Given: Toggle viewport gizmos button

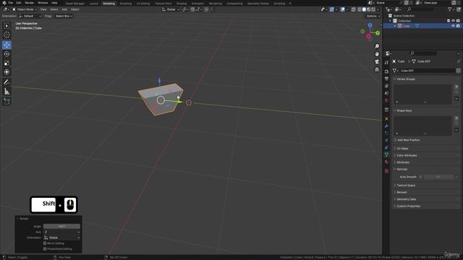Looking at the screenshot, I should 332,9.
